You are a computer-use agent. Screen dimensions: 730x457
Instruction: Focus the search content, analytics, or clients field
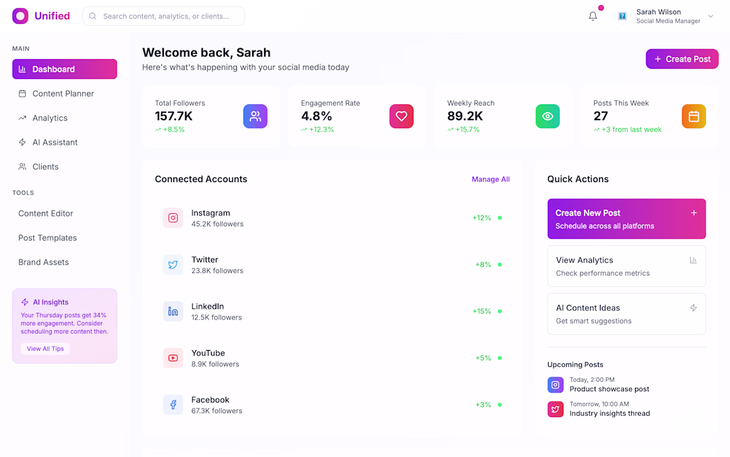(x=163, y=16)
